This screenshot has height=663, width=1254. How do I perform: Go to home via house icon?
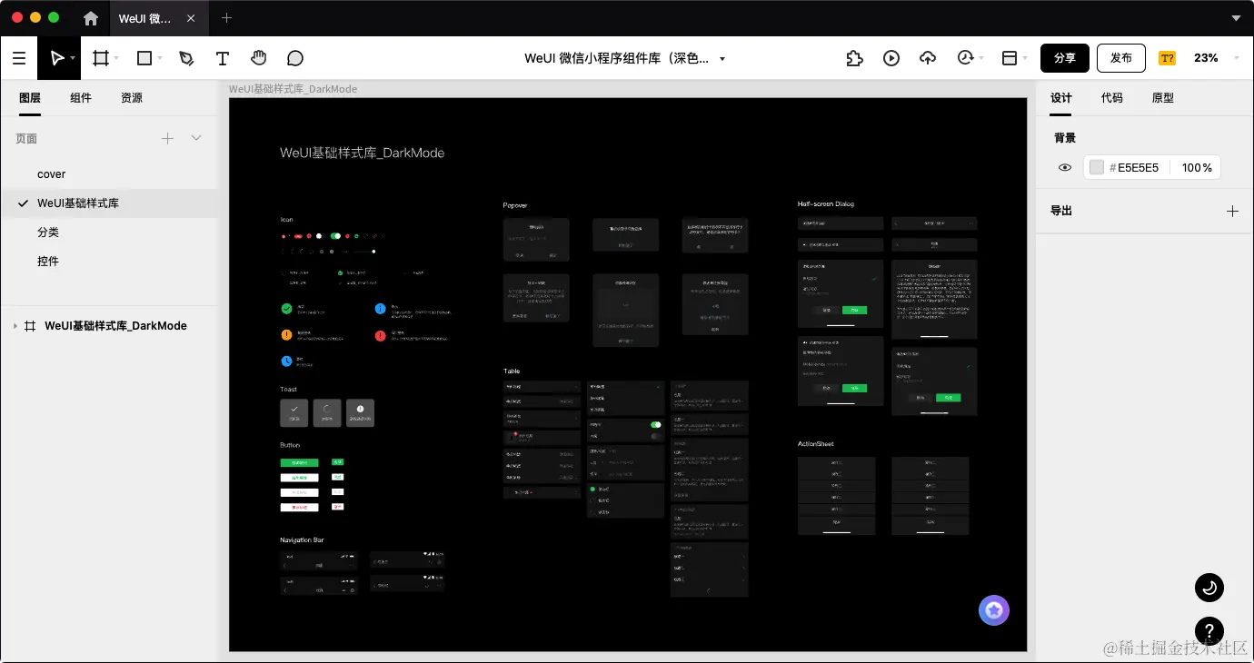click(91, 18)
